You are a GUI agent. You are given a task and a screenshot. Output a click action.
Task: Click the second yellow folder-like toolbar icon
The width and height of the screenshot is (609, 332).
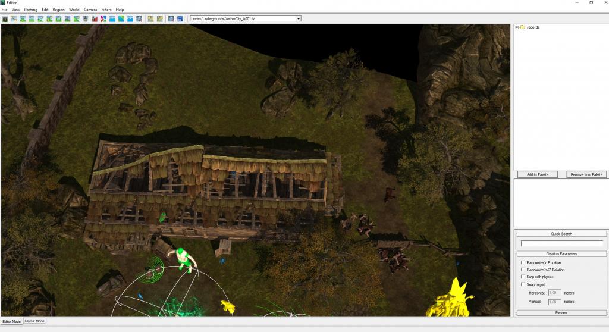coord(159,18)
